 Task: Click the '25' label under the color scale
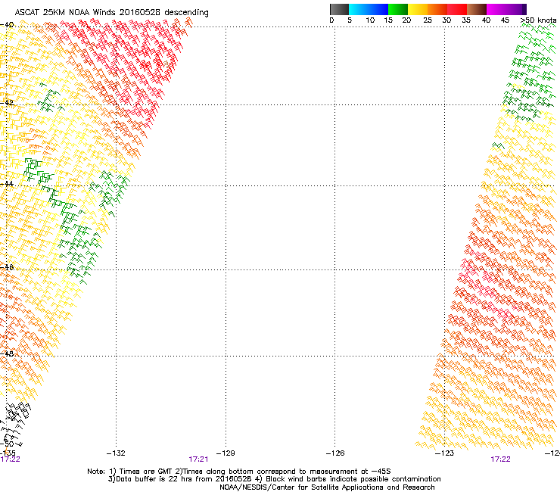tap(428, 20)
